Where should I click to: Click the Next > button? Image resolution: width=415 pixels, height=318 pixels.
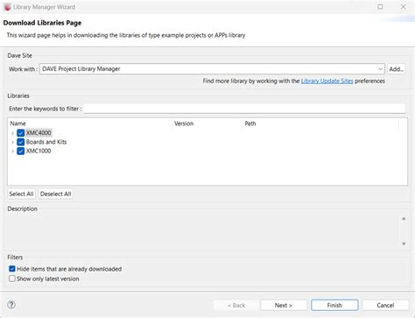tap(284, 305)
